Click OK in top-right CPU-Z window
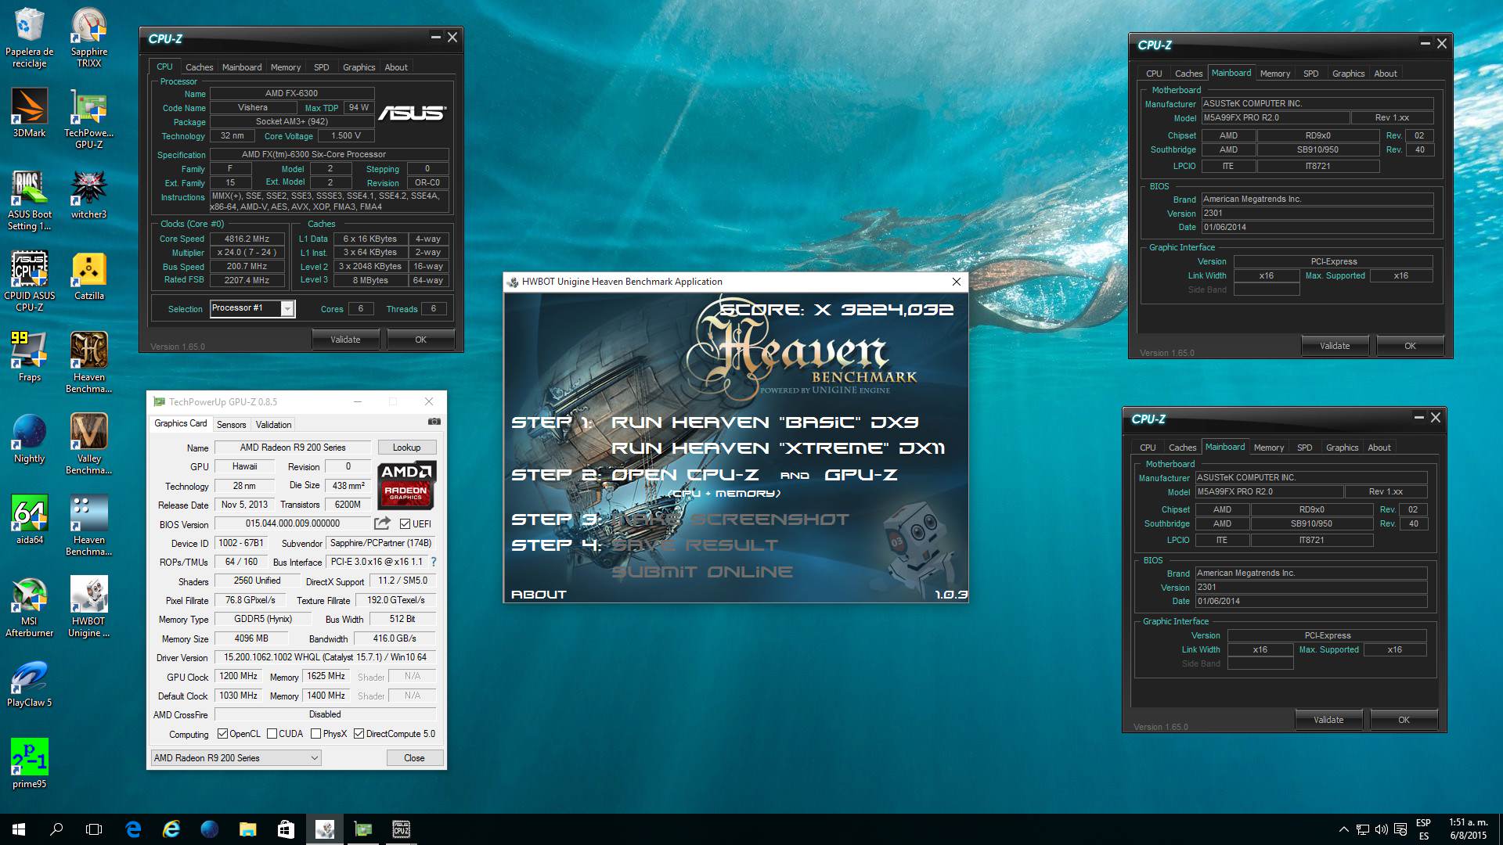This screenshot has width=1503, height=845. coord(1410,346)
